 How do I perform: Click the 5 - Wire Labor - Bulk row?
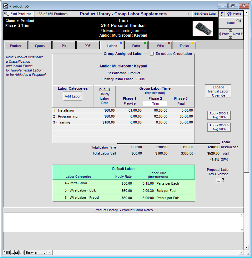click(x=123, y=191)
